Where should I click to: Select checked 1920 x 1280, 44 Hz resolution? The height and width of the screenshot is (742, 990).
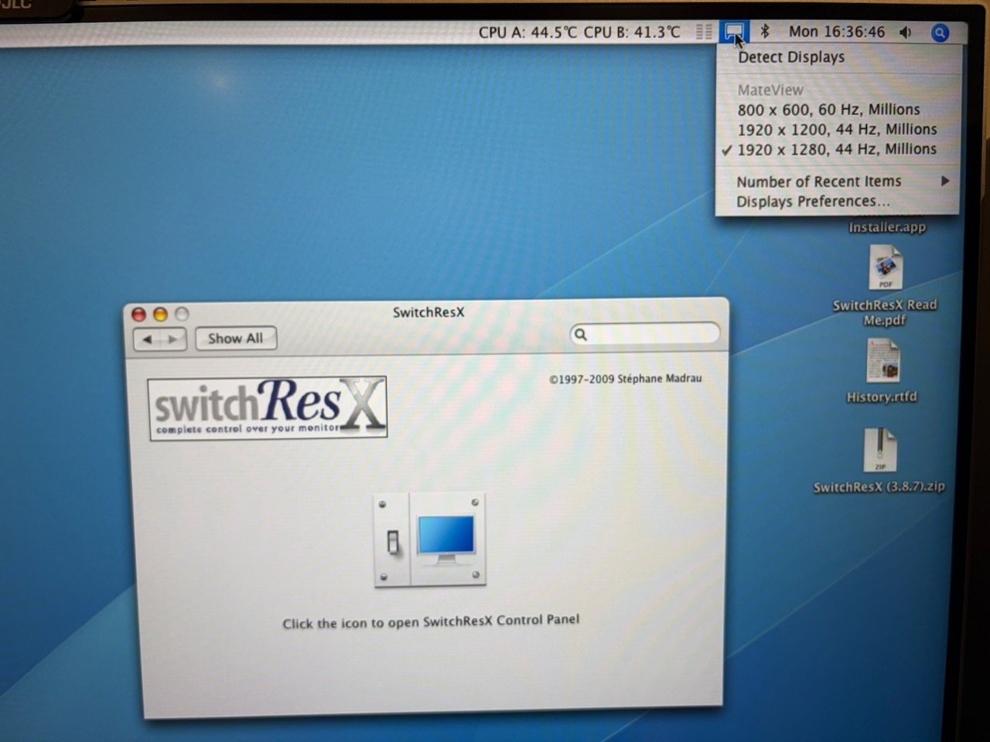[838, 149]
